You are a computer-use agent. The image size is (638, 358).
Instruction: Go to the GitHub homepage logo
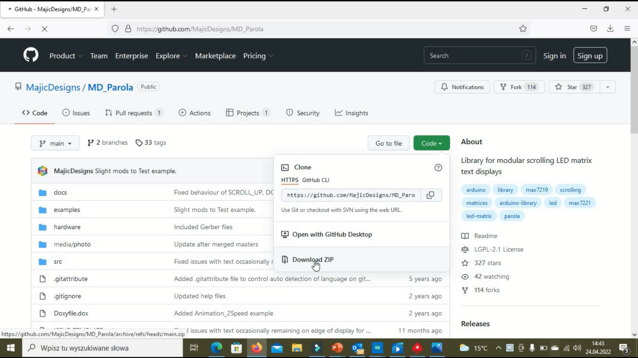point(31,55)
